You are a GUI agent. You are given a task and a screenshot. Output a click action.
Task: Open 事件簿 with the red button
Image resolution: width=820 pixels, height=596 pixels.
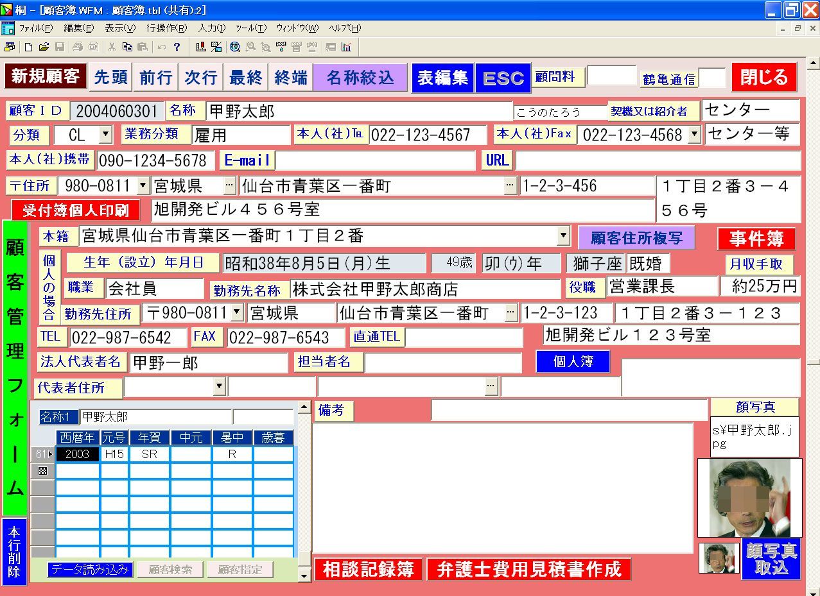(756, 239)
